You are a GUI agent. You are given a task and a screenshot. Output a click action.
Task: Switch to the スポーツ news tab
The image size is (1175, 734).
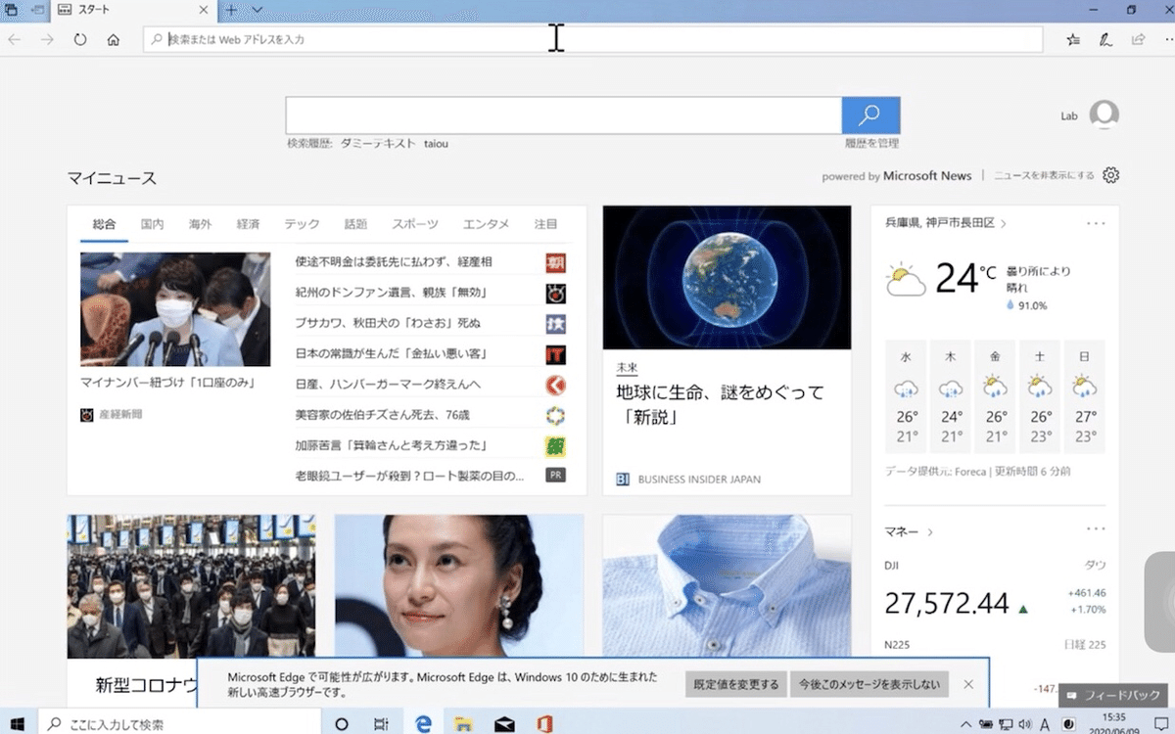point(415,224)
